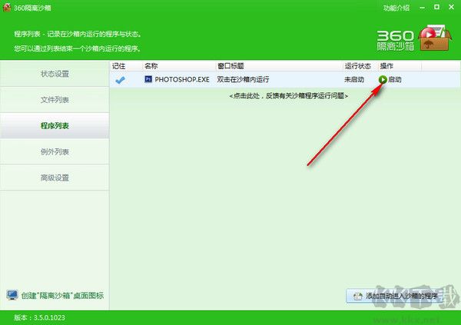Click 创建"隔离沙箱"桌面图标 link
Screen dimensions: 461x325
coord(62,296)
